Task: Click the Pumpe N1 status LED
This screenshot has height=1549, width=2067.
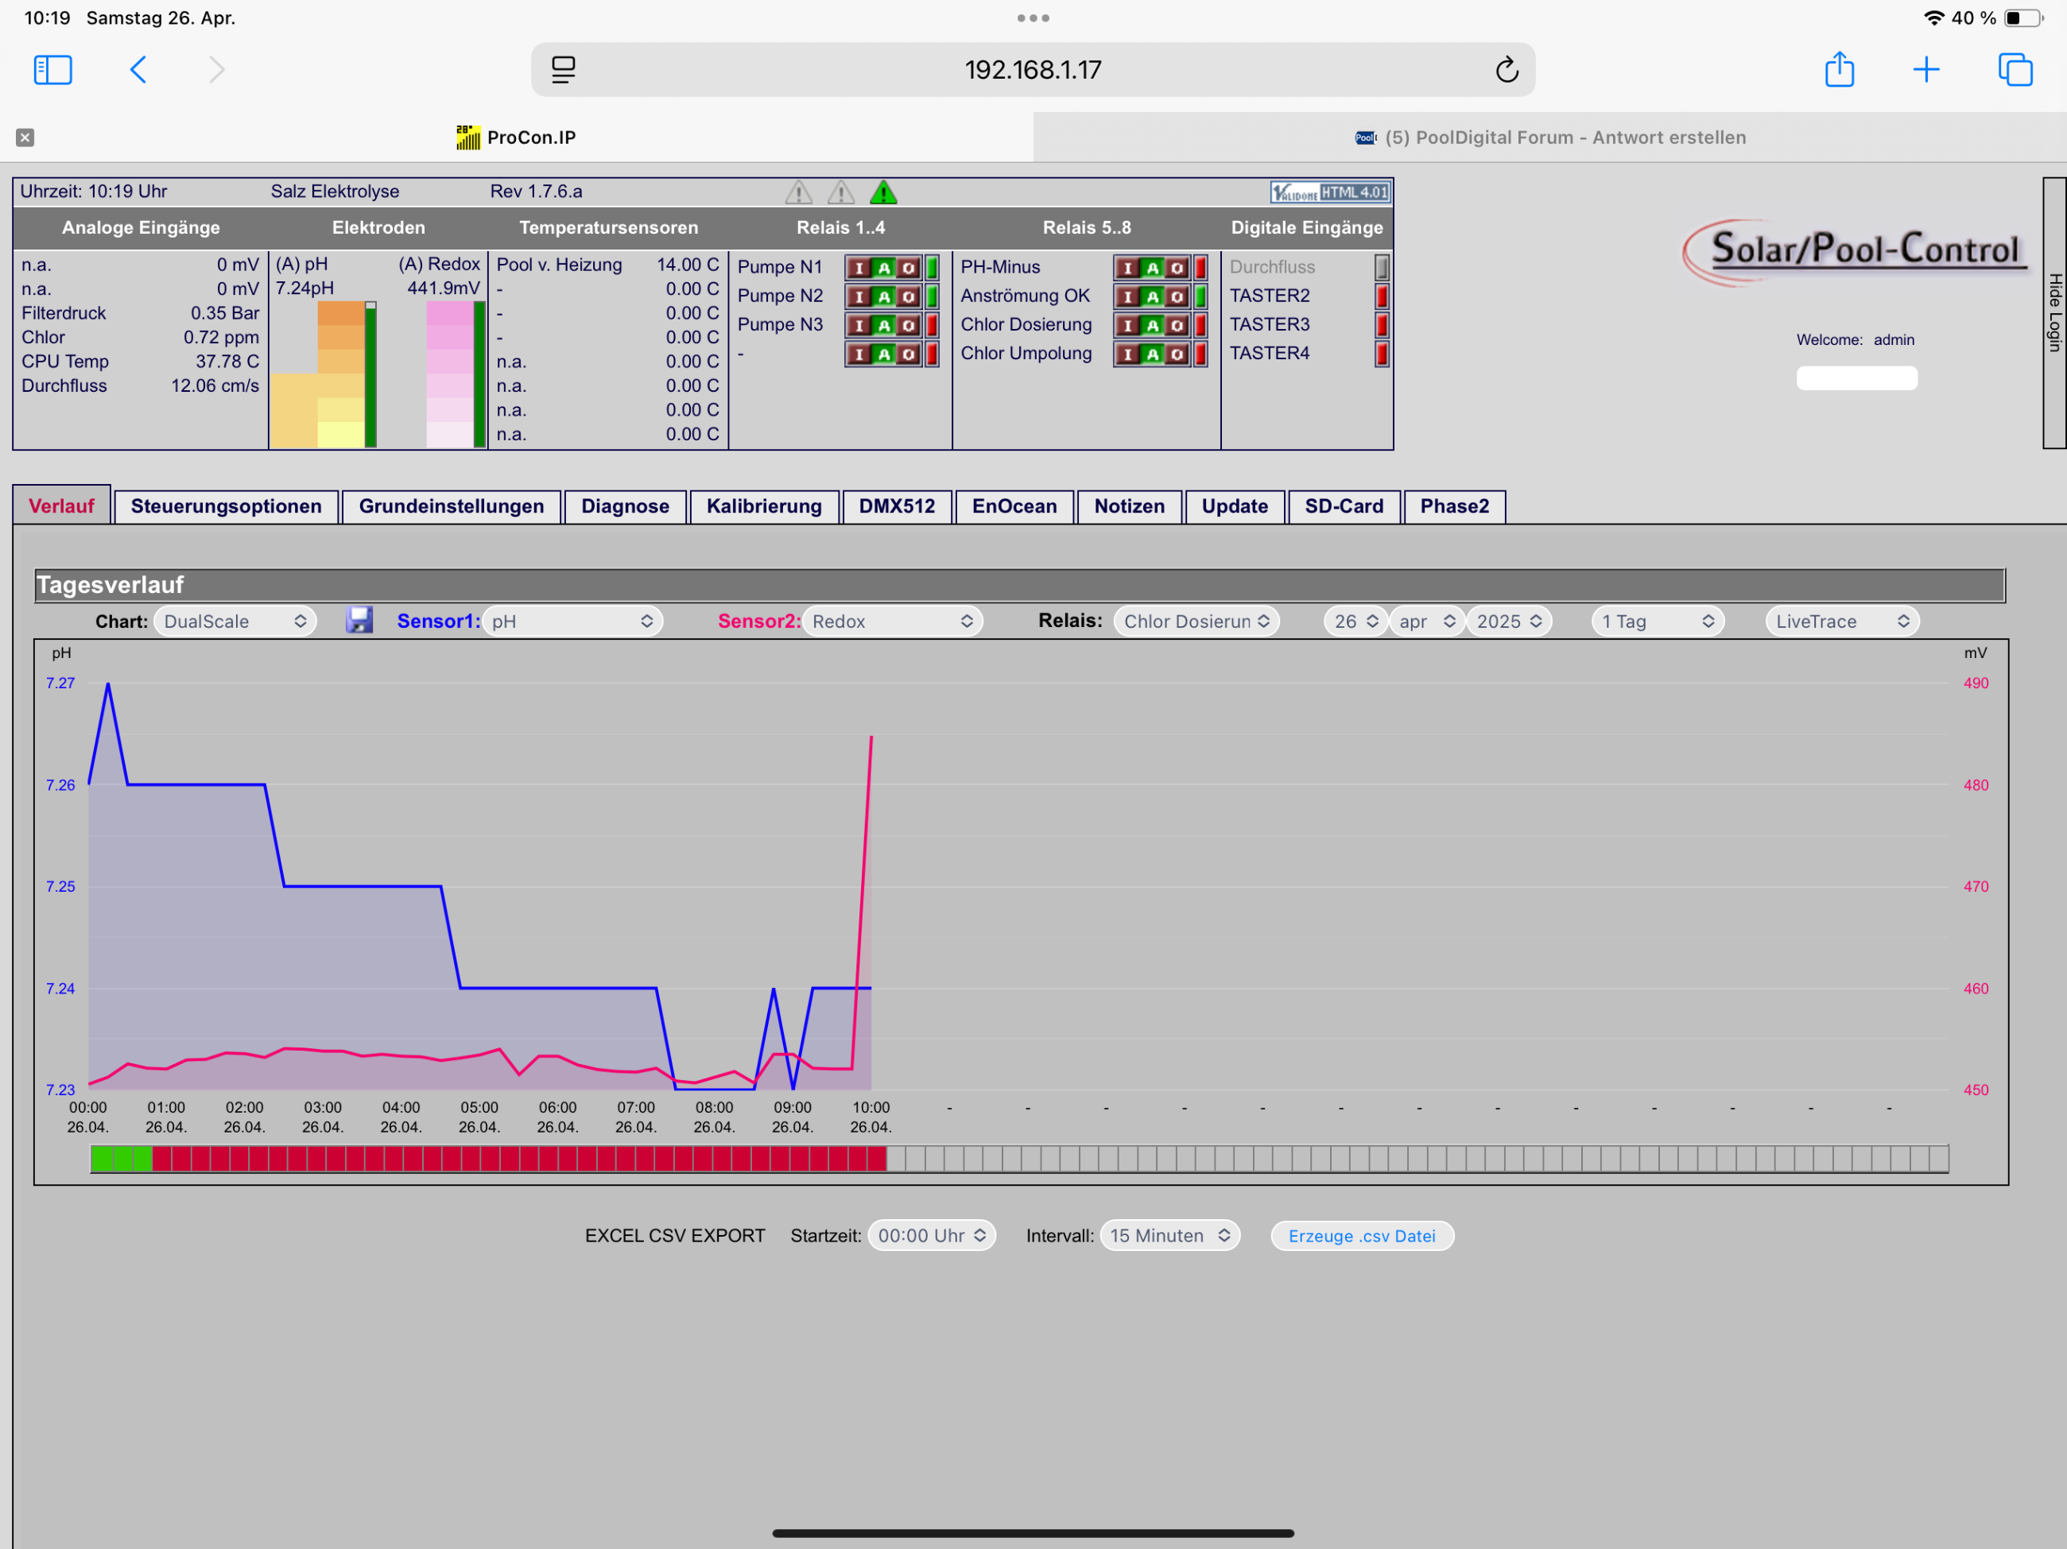Action: coord(932,268)
